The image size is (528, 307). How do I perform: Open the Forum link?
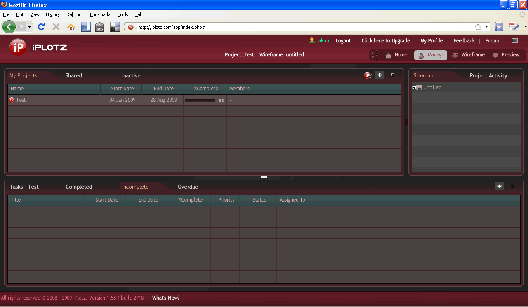(x=492, y=40)
